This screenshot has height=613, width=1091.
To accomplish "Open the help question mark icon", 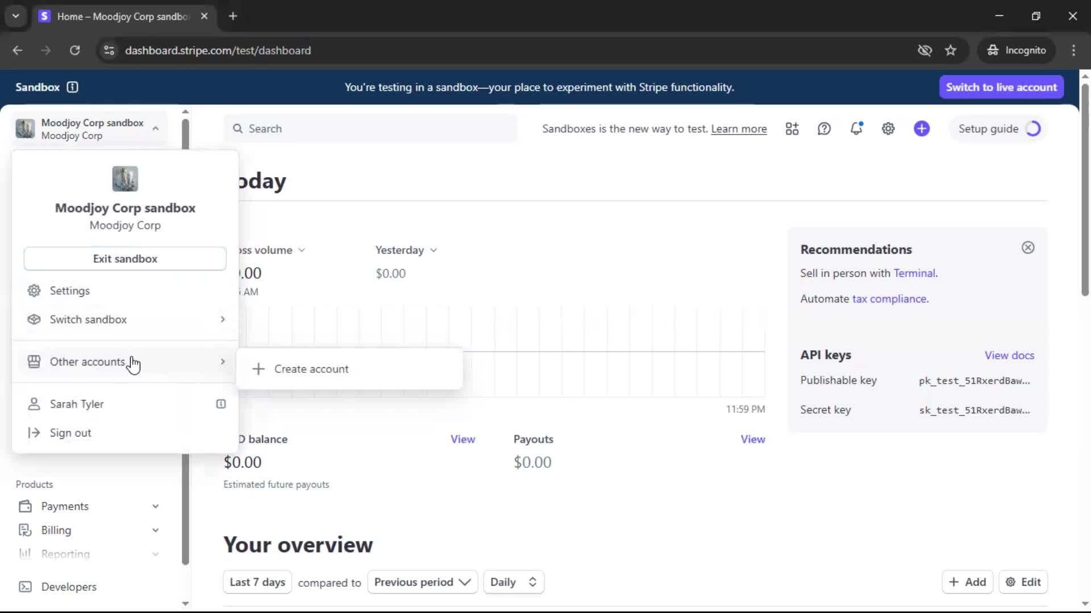I will 824,129.
